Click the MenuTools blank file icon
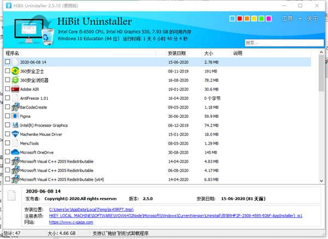This screenshot has height=239, width=328. pyautogui.click(x=15, y=143)
